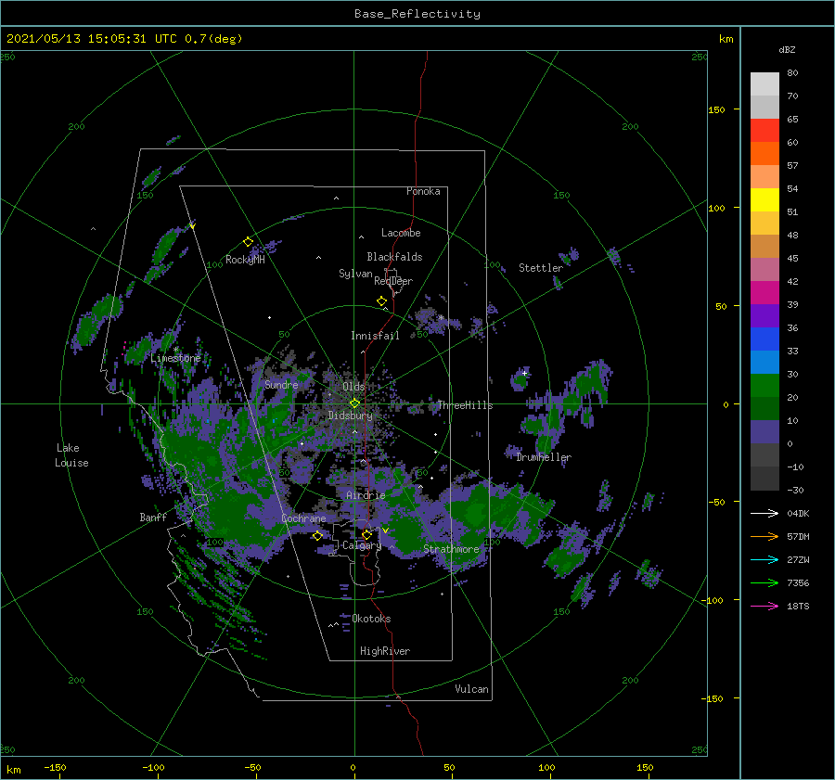Click the yellow V marker beside Calgary diamond
The width and height of the screenshot is (835, 780).
385,531
